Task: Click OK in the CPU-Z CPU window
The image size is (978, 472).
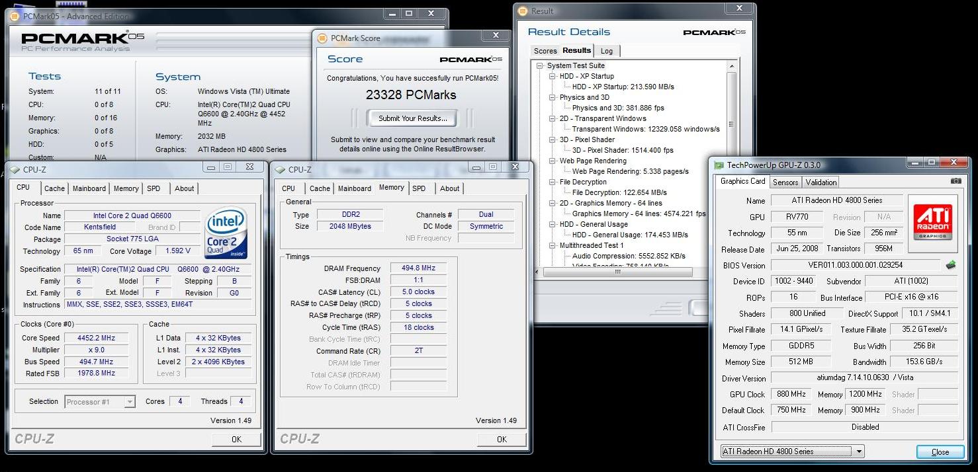Action: [x=236, y=439]
